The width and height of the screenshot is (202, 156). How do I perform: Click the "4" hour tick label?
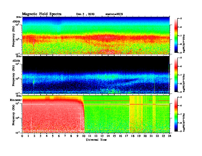(x=47, y=136)
